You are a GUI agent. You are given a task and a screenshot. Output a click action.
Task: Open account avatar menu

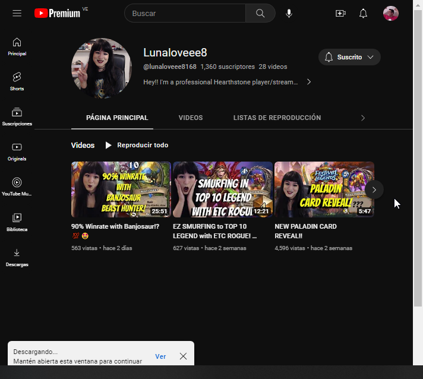click(391, 13)
